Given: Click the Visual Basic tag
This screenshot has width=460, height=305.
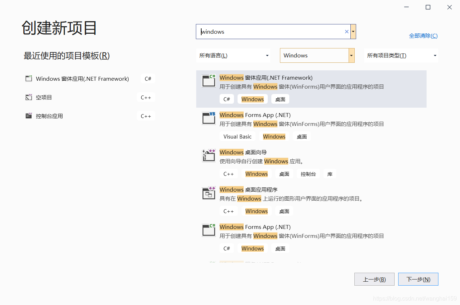Looking at the screenshot, I should (238, 137).
